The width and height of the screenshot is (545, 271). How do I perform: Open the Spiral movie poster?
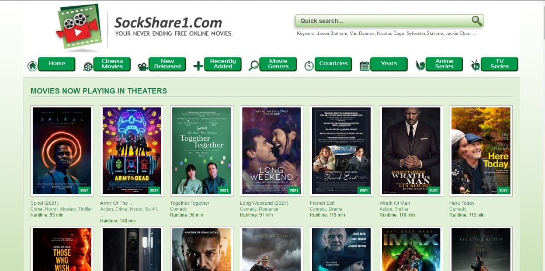pos(62,151)
